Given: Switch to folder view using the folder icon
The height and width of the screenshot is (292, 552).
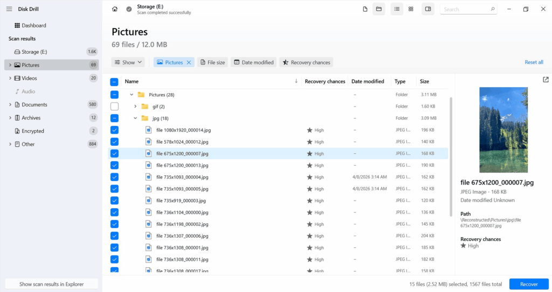Looking at the screenshot, I should (x=379, y=9).
